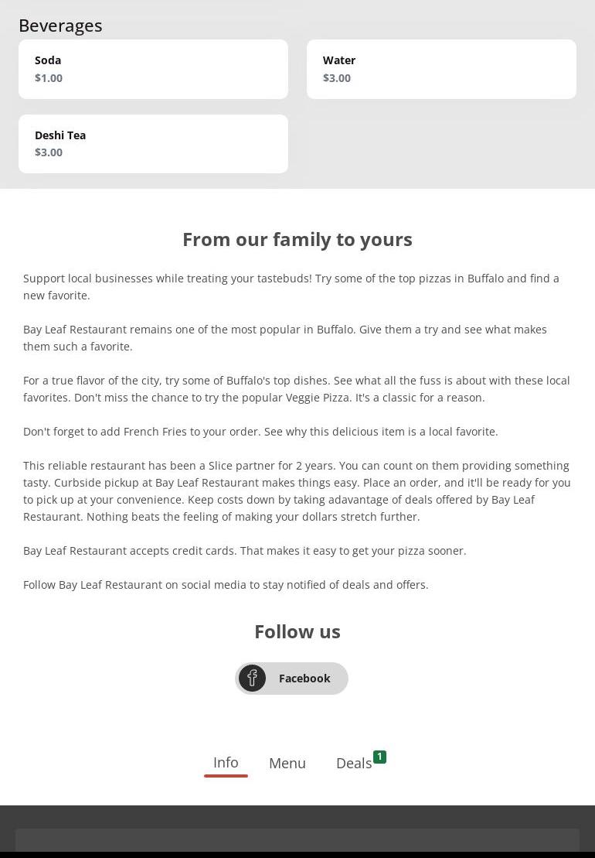Image resolution: width=595 pixels, height=858 pixels.
Task: Switch to the Info tab
Action: click(x=226, y=763)
